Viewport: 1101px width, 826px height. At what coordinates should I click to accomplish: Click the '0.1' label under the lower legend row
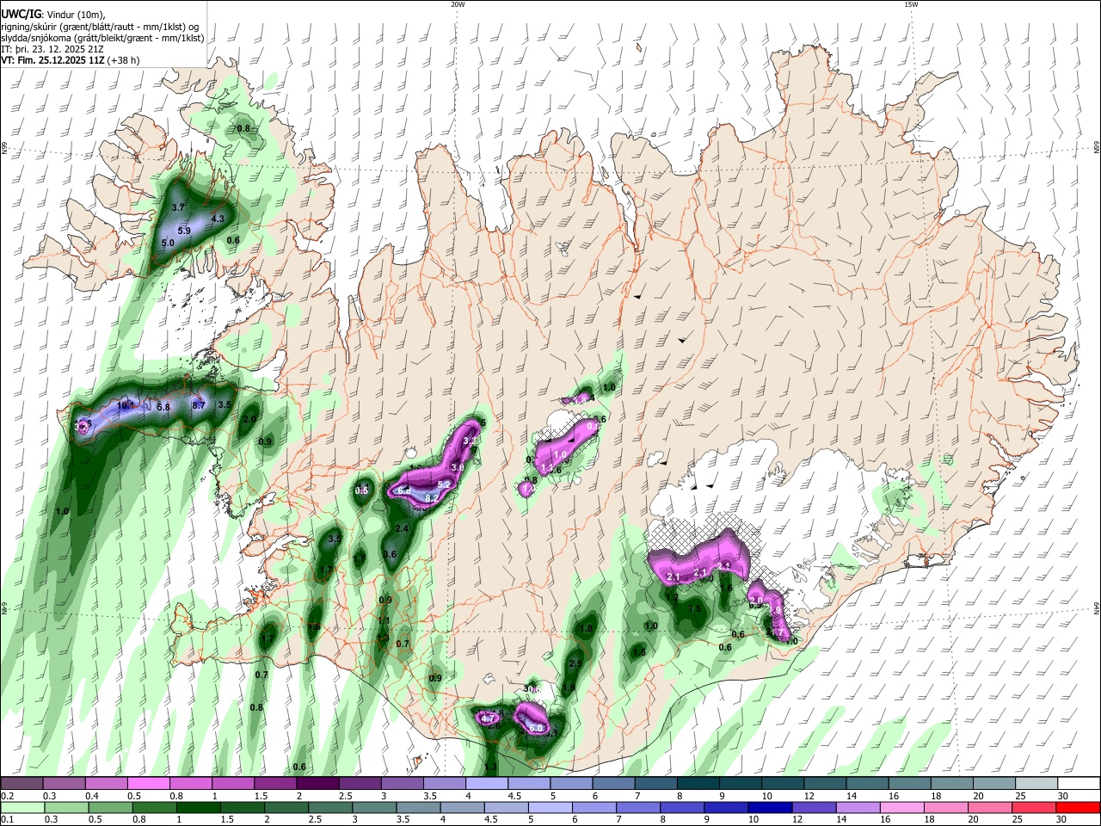(8, 821)
